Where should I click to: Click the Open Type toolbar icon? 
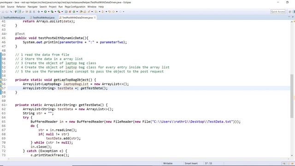pyautogui.click(x=81, y=12)
